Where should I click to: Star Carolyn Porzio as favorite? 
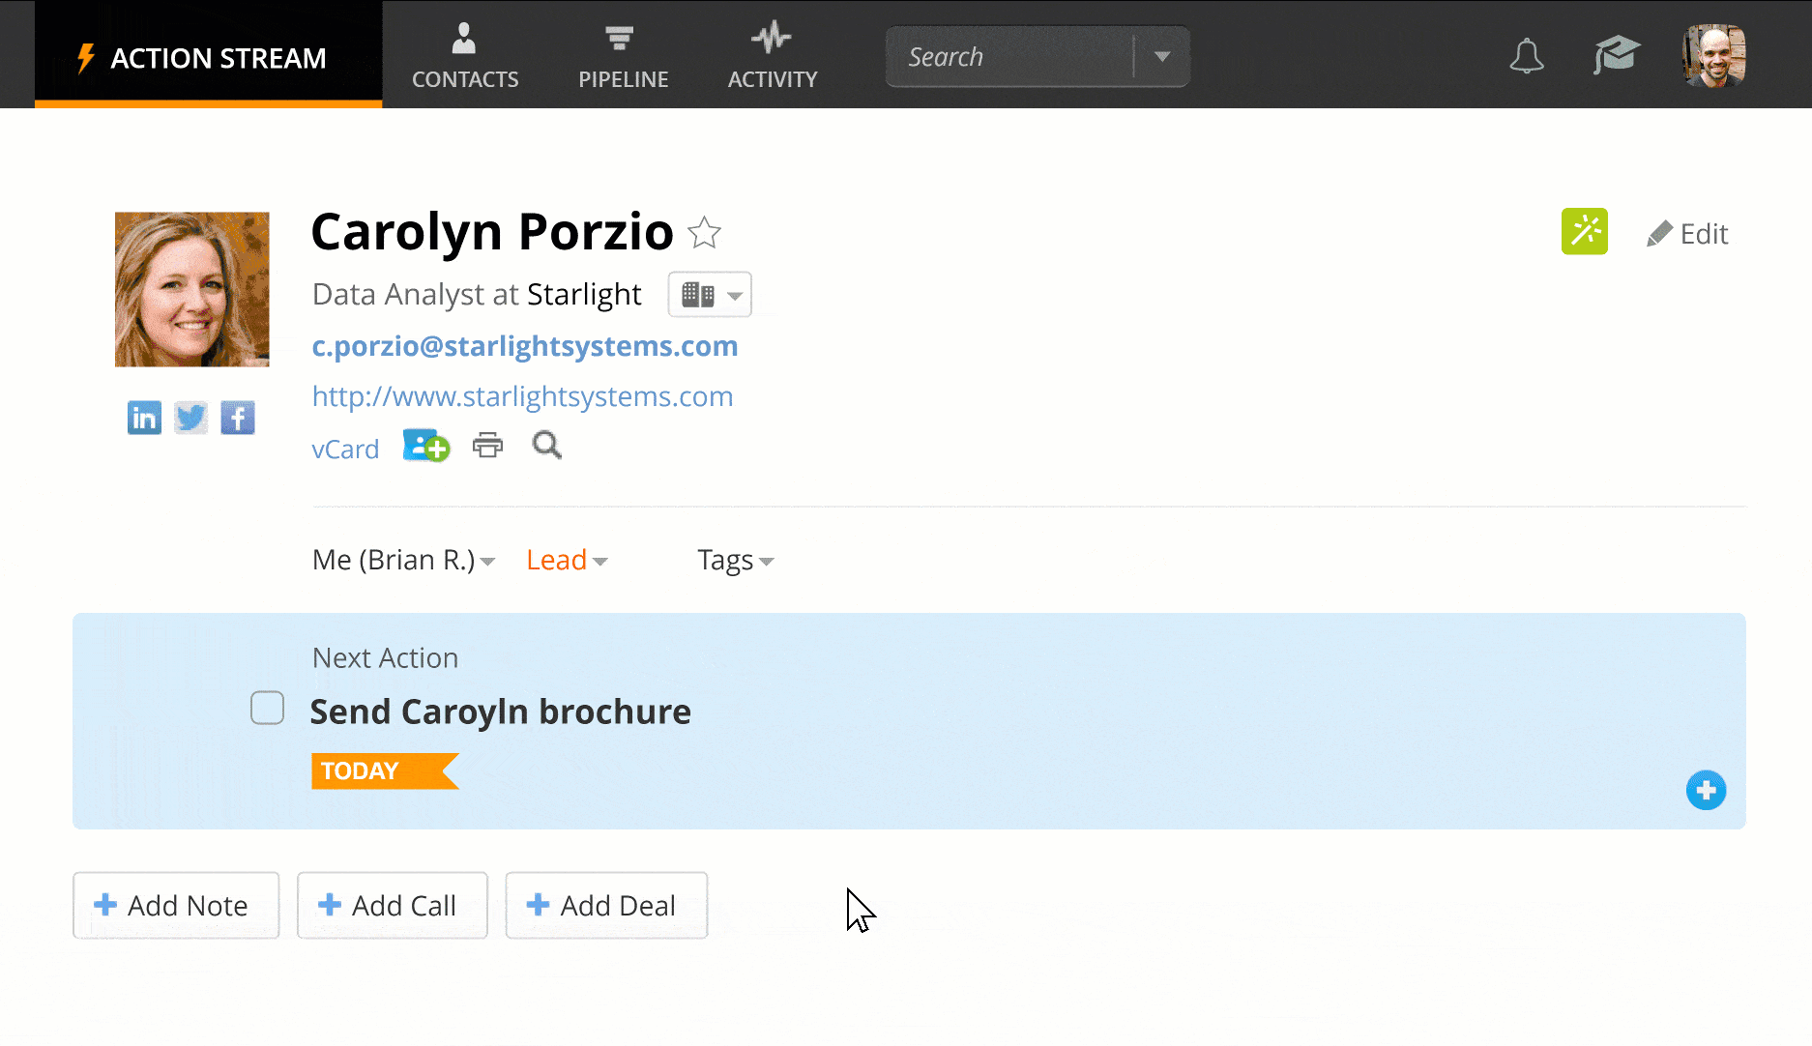point(704,233)
